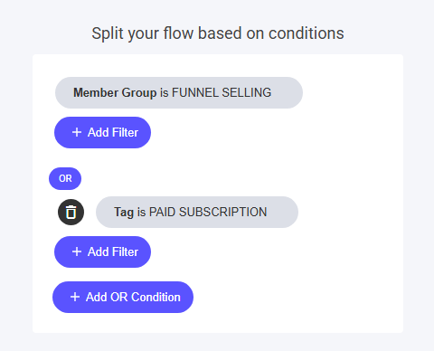Click Add Filter text above the OR badge
This screenshot has height=351, width=434.
pos(113,132)
